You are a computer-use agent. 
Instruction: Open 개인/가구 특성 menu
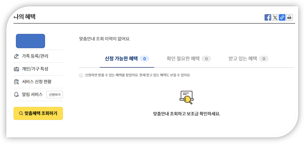pyautogui.click(x=35, y=69)
